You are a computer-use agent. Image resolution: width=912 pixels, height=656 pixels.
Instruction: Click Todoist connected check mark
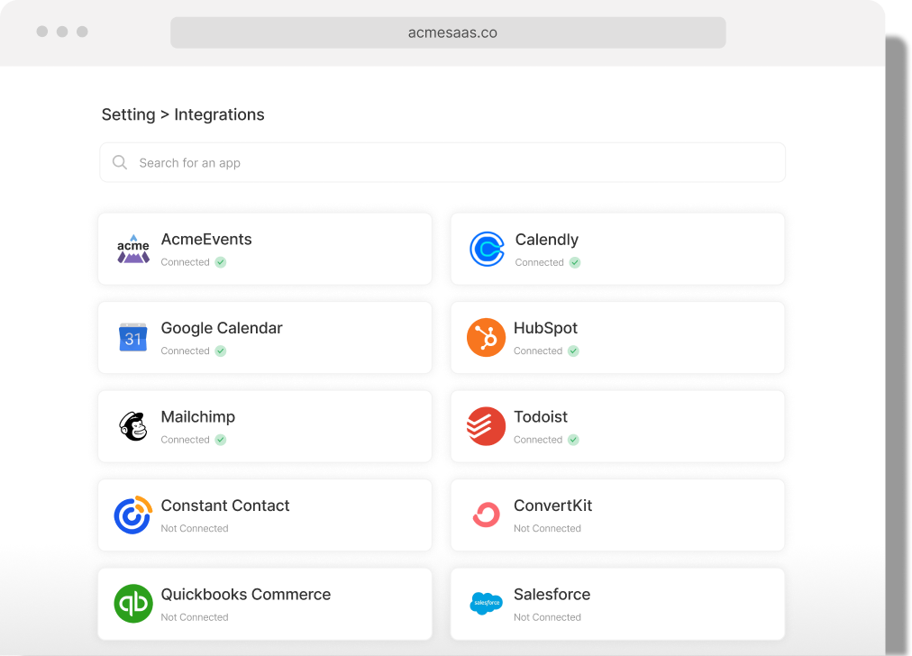tap(573, 440)
